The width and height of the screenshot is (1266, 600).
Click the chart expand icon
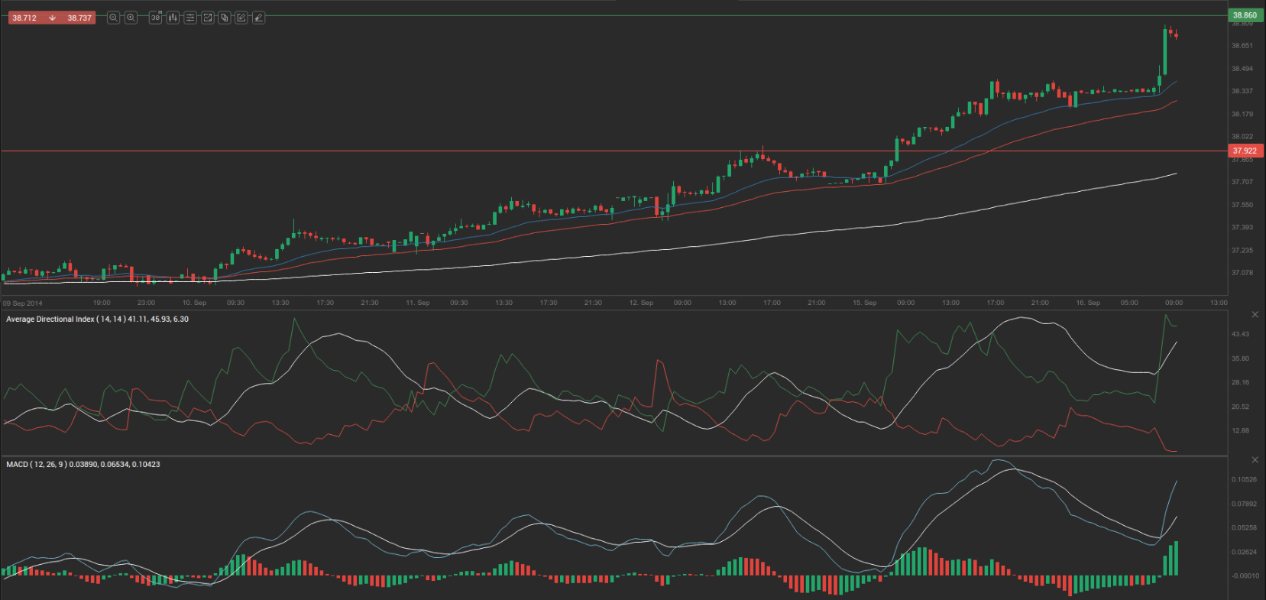207,18
